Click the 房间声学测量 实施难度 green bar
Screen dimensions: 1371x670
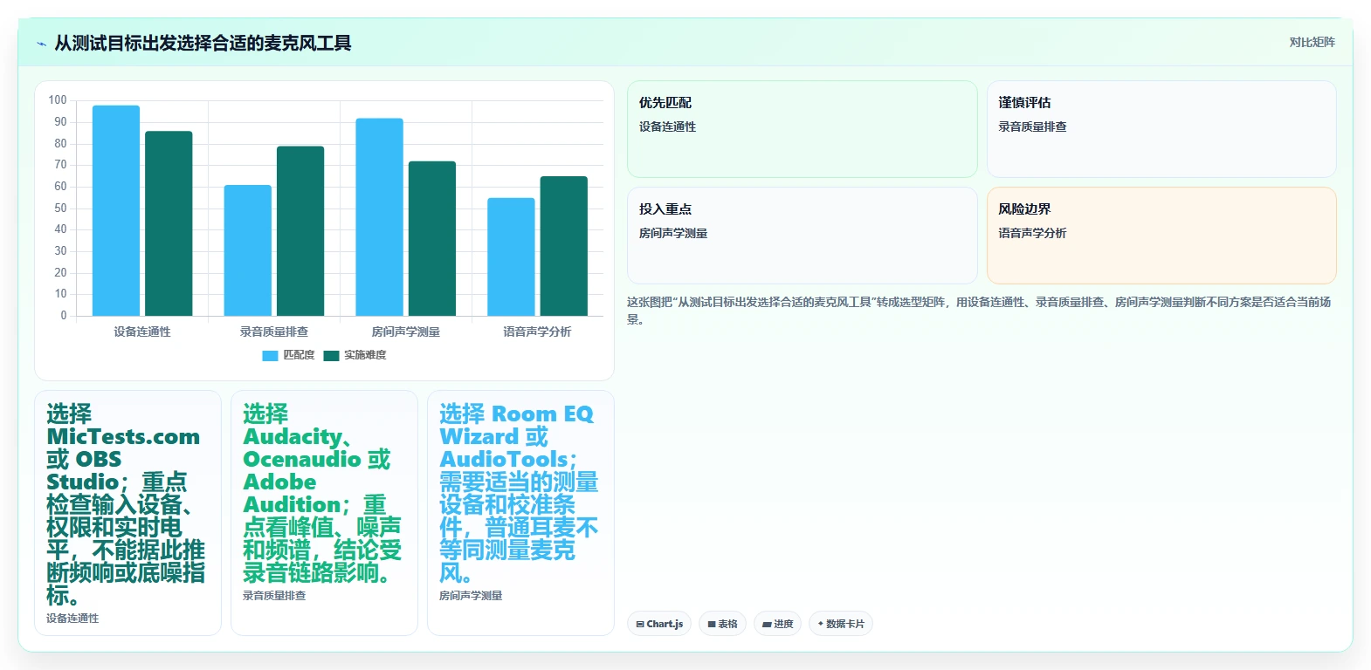(432, 238)
